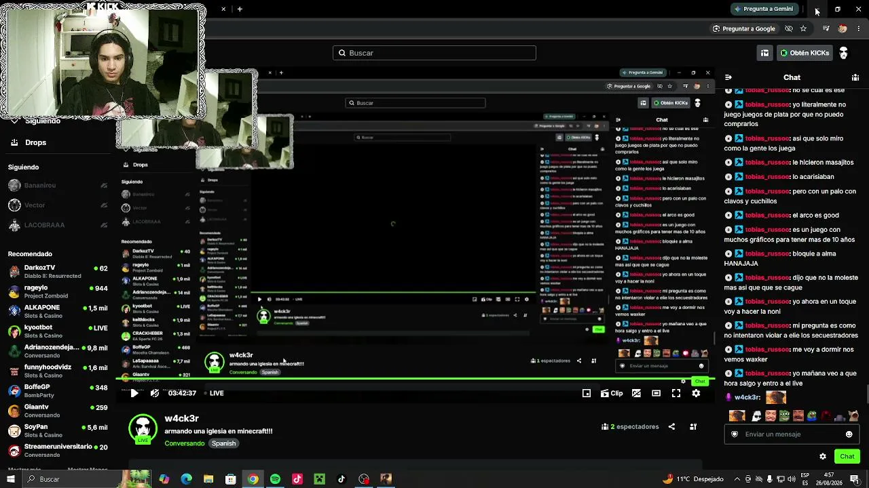The width and height of the screenshot is (869, 488).
Task: Click the Obtén KICKs button
Action: (x=805, y=53)
